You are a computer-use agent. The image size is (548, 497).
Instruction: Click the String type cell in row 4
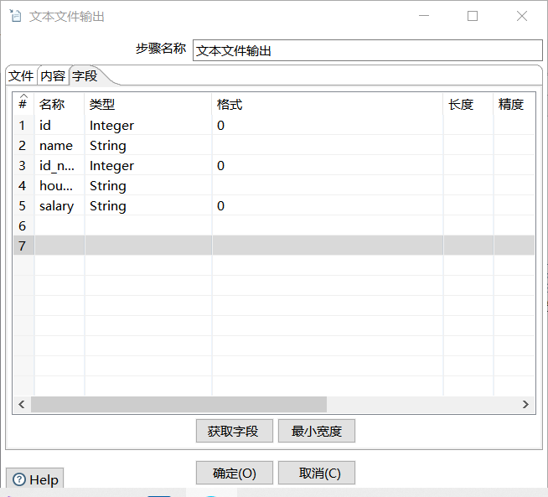pyautogui.click(x=148, y=185)
